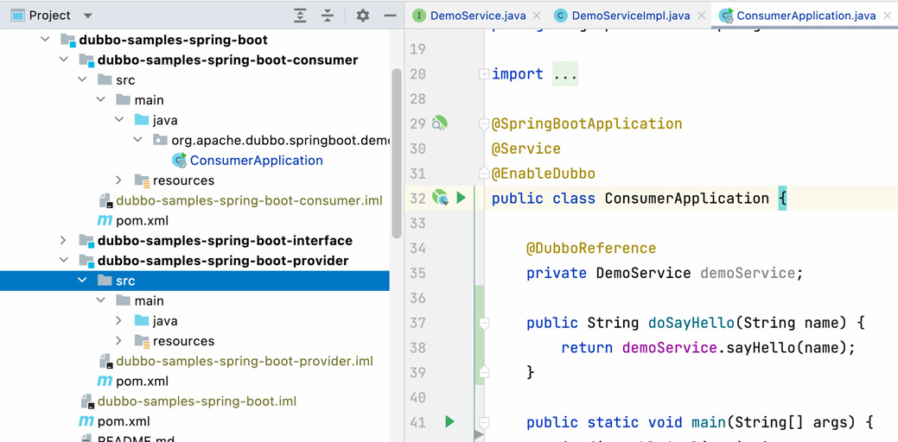The image size is (898, 442).
Task: Open ConsumerApplication in project tree
Action: tap(256, 161)
